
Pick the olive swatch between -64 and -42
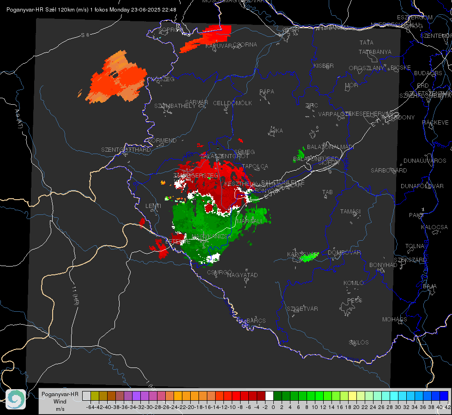click(95, 396)
